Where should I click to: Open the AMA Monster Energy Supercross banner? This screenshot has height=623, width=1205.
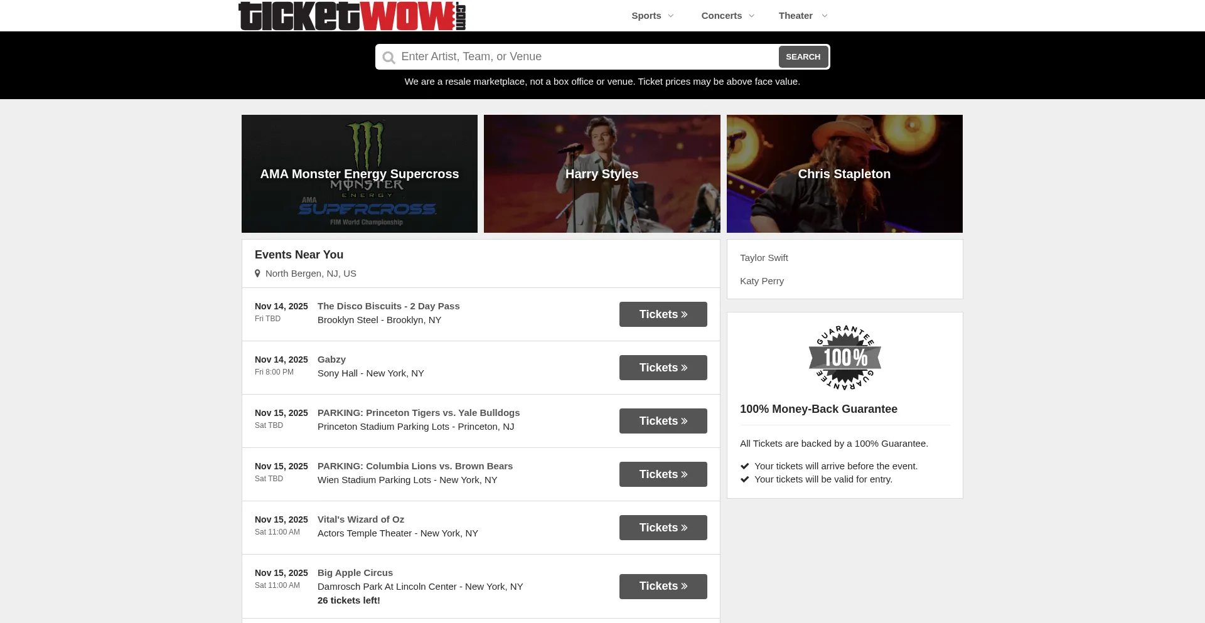pyautogui.click(x=360, y=174)
